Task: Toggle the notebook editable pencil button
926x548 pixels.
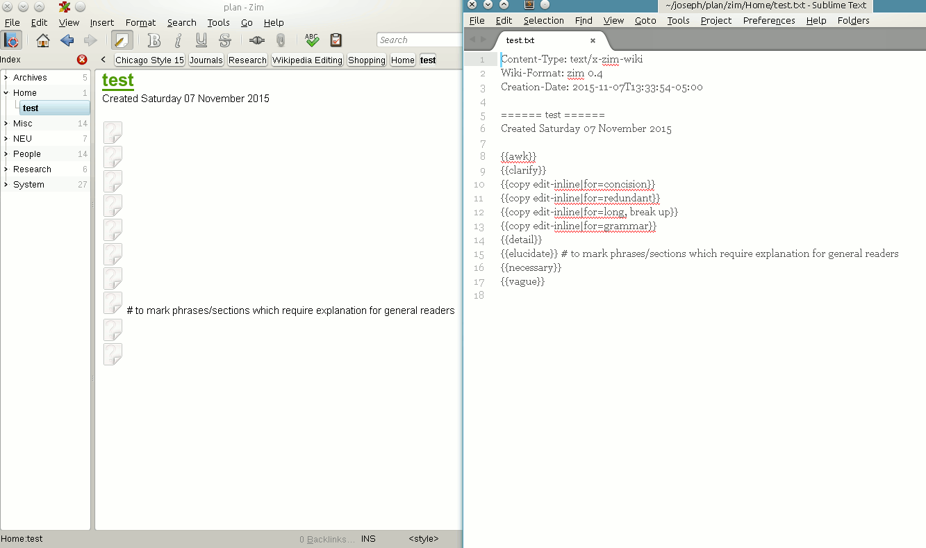Action: tap(122, 40)
